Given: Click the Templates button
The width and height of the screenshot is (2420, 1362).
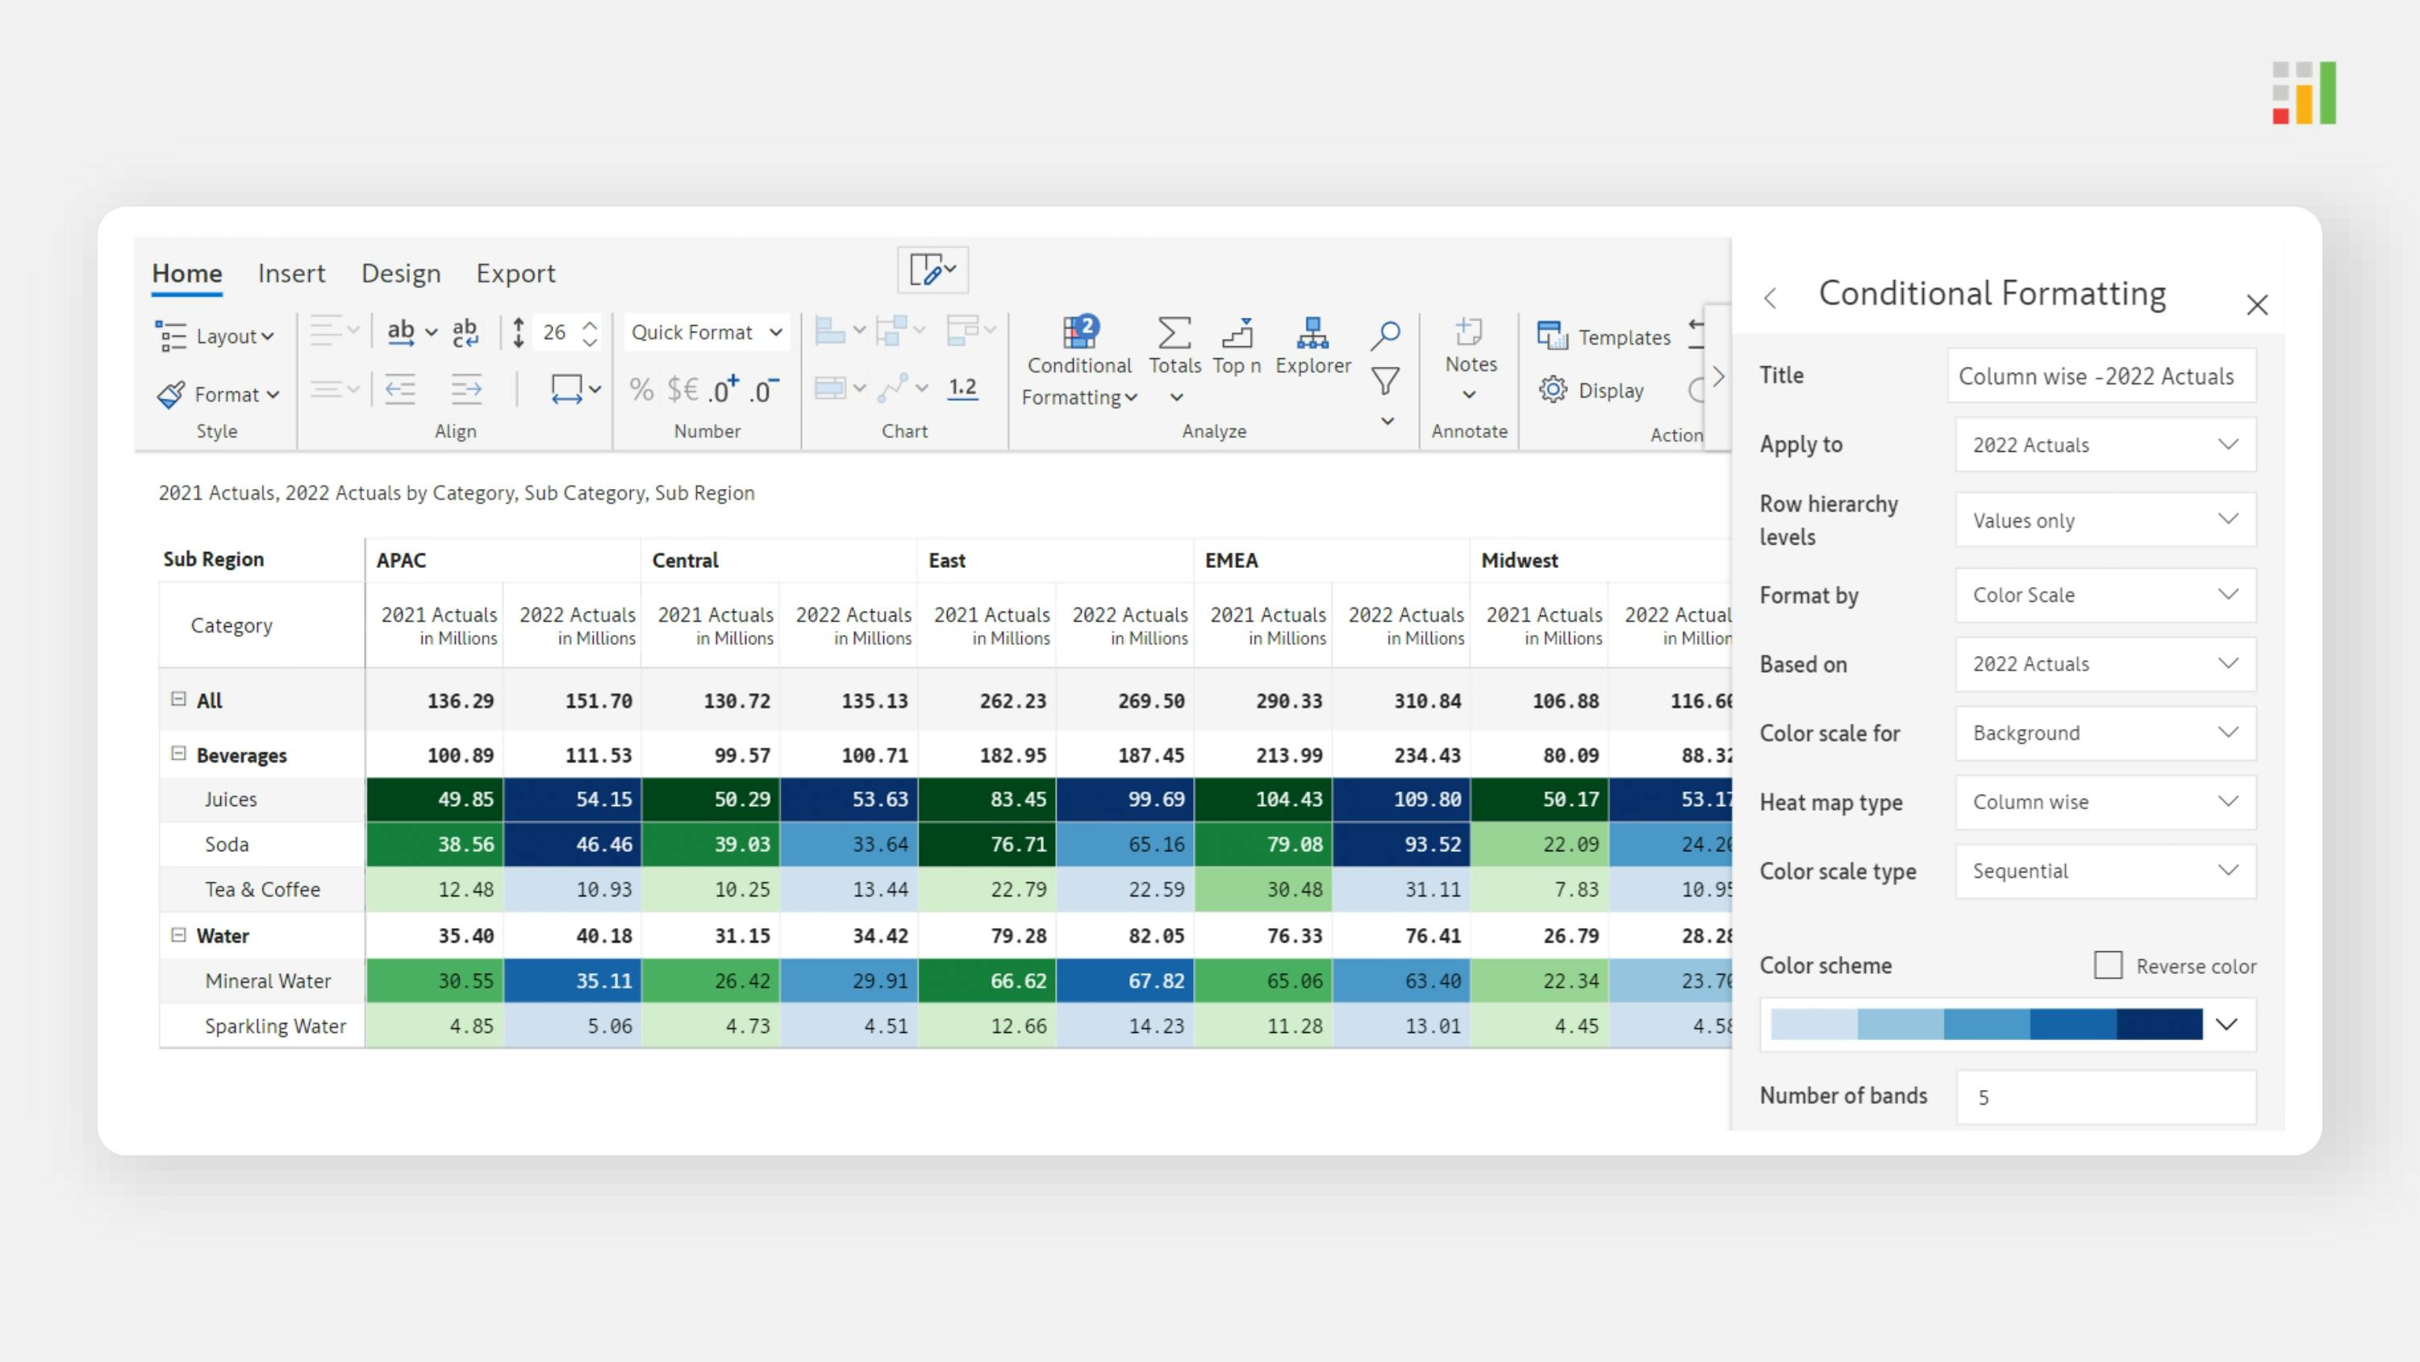Looking at the screenshot, I should click(1604, 336).
